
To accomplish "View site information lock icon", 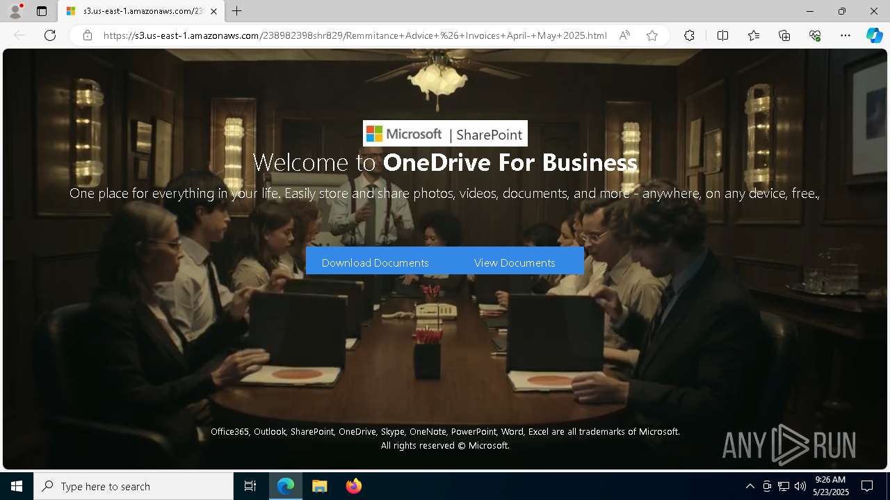I will coord(88,35).
